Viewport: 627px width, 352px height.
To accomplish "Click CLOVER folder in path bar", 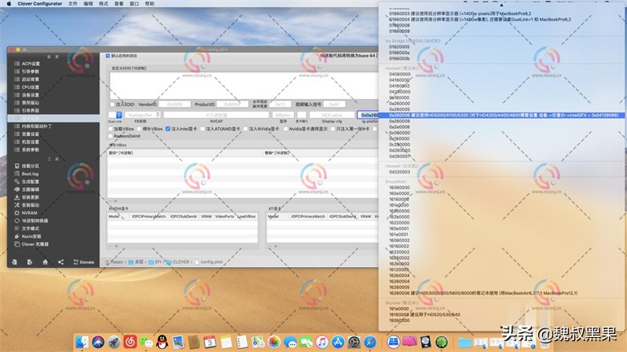I will [x=178, y=262].
